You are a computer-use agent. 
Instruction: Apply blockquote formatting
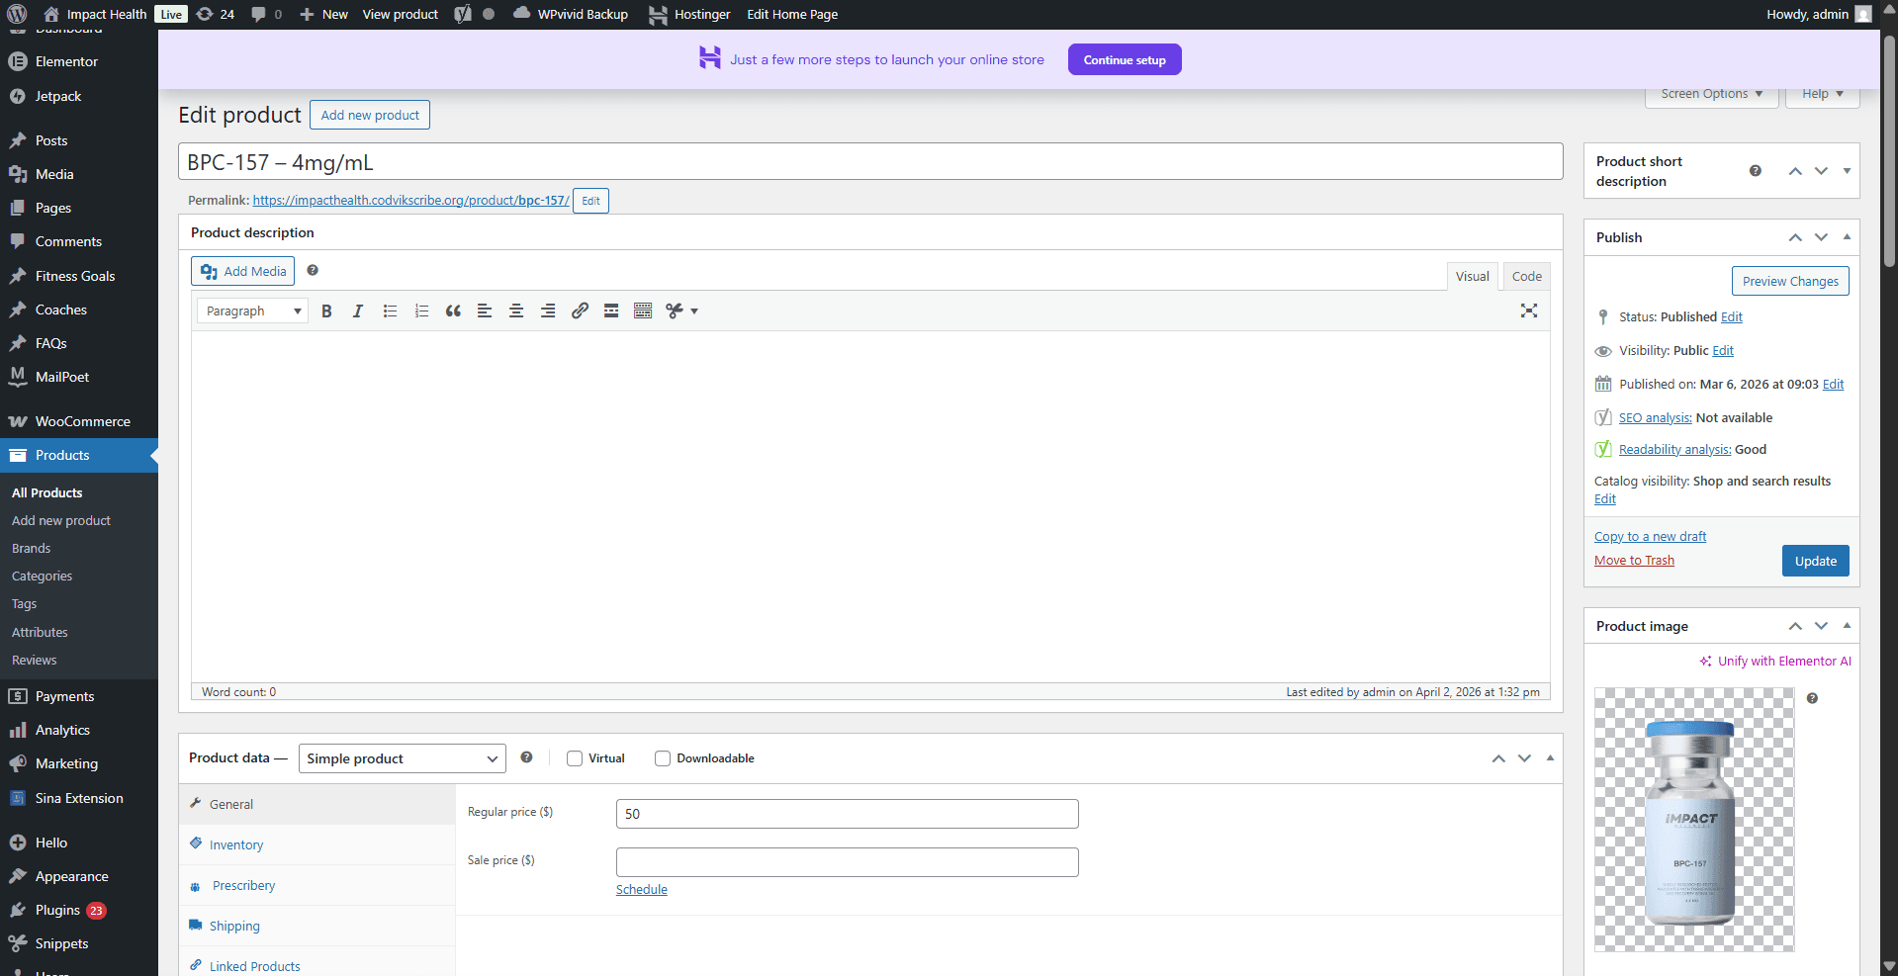pos(453,311)
